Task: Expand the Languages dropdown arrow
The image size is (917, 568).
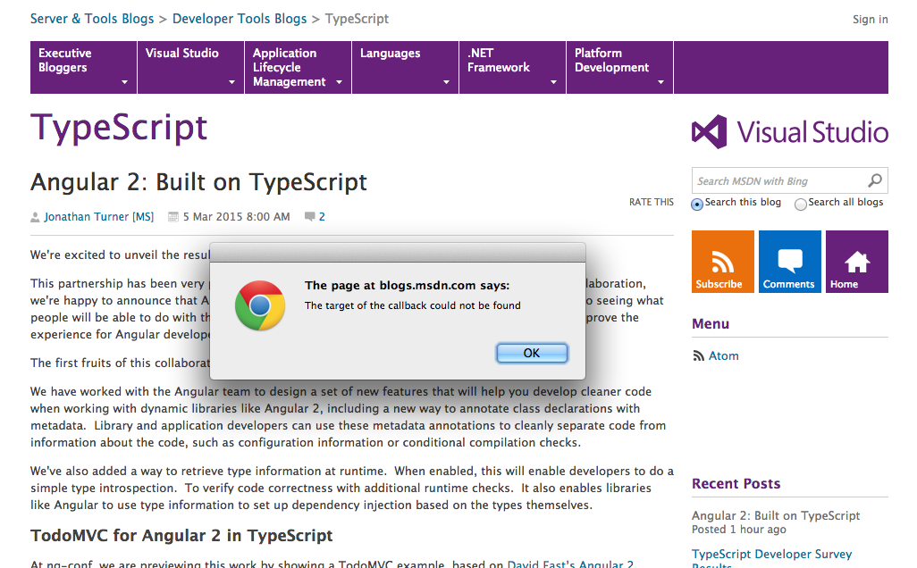Action: point(446,82)
